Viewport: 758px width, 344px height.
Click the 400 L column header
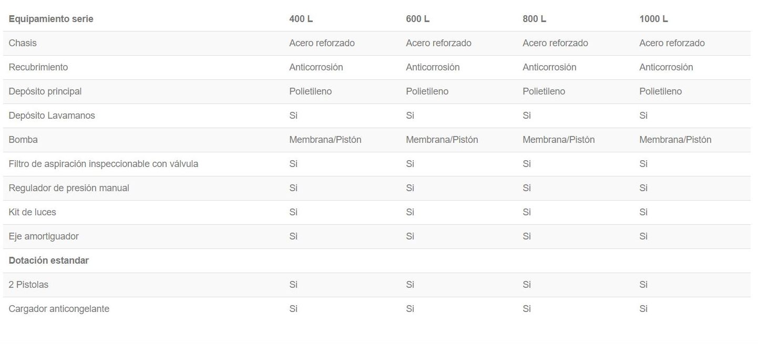(x=301, y=19)
